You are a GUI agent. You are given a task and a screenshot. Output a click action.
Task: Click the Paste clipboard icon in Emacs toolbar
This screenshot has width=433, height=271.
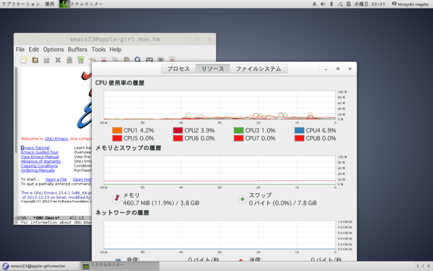[127, 60]
